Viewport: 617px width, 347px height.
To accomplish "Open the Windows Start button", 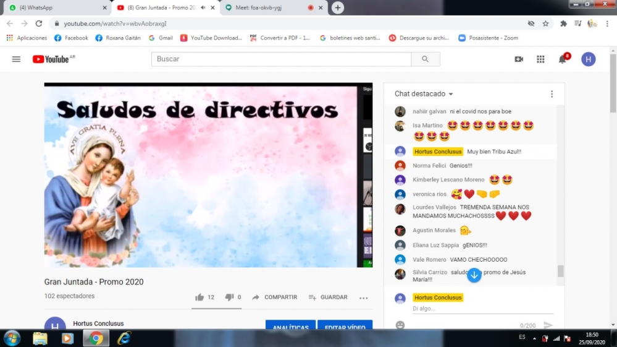I will pos(12,338).
